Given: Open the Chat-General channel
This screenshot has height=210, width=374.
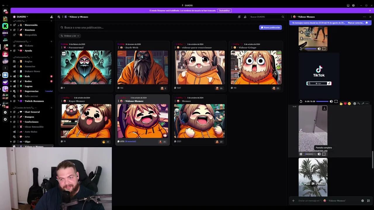Looking at the screenshot, I should pyautogui.click(x=32, y=112).
